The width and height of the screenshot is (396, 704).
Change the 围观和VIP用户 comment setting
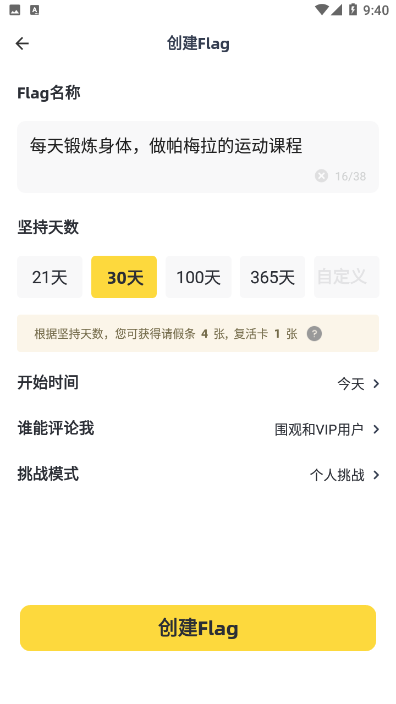point(319,430)
